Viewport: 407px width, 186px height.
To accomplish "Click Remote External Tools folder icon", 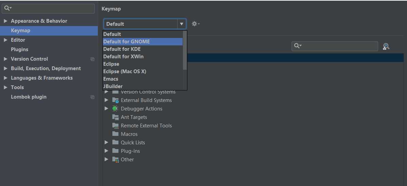I will pyautogui.click(x=115, y=126).
